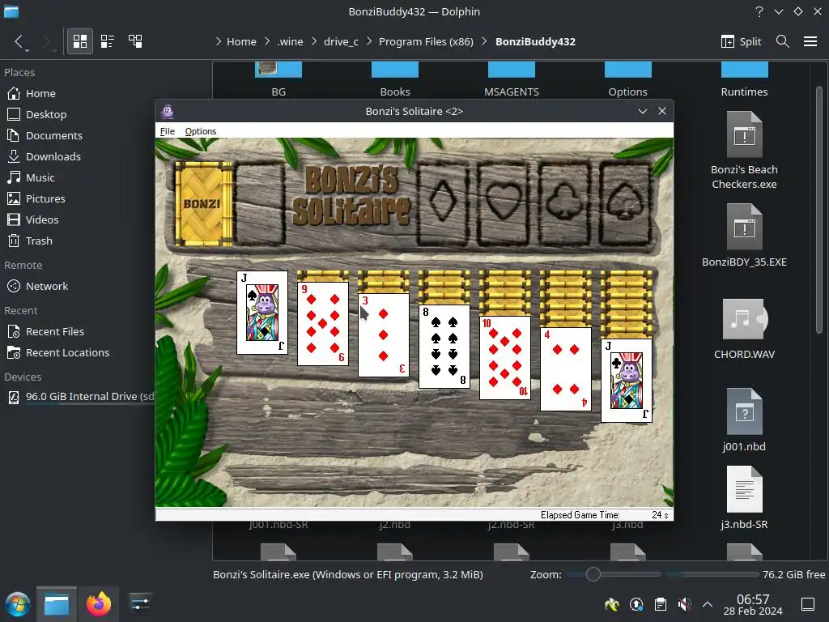Click drive_c in the breadcrumb path
The width and height of the screenshot is (829, 622).
(x=341, y=41)
